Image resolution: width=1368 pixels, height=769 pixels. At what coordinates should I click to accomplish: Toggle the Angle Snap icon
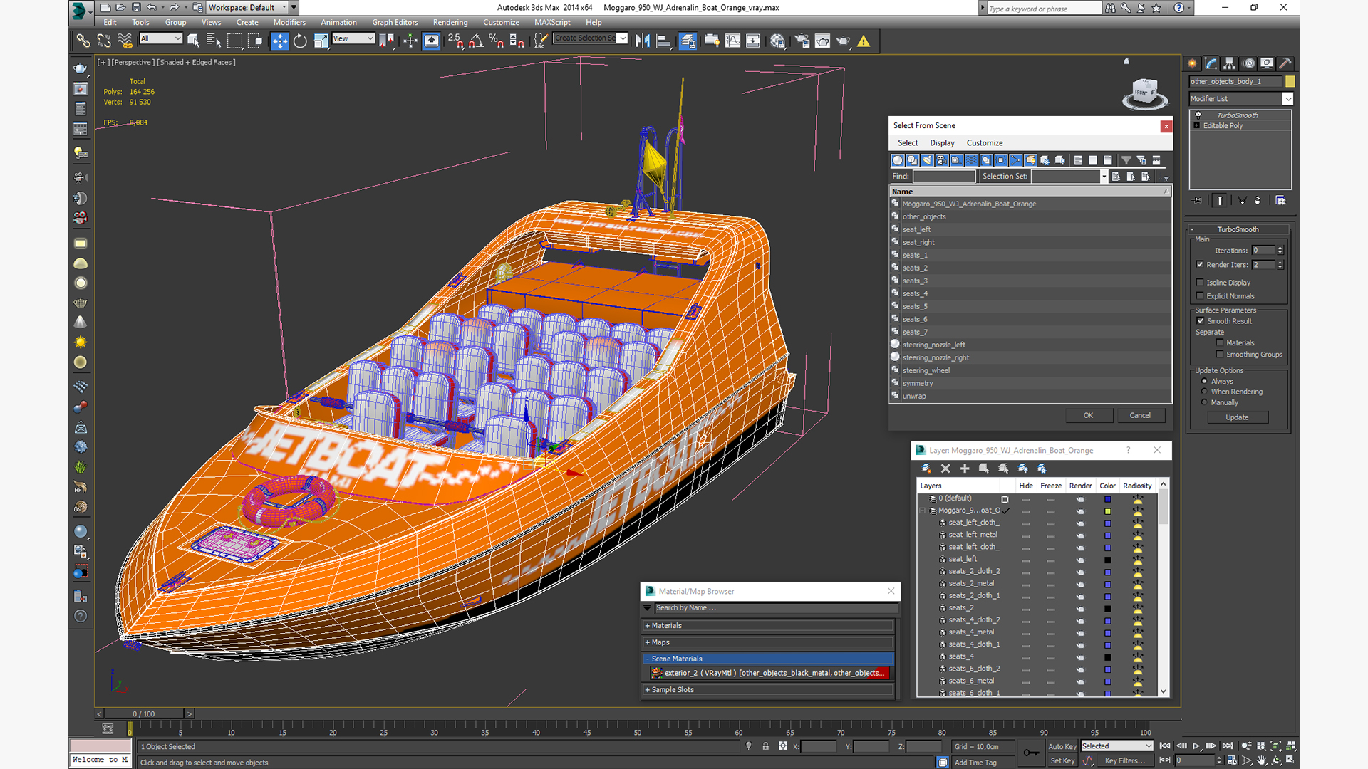pyautogui.click(x=476, y=41)
